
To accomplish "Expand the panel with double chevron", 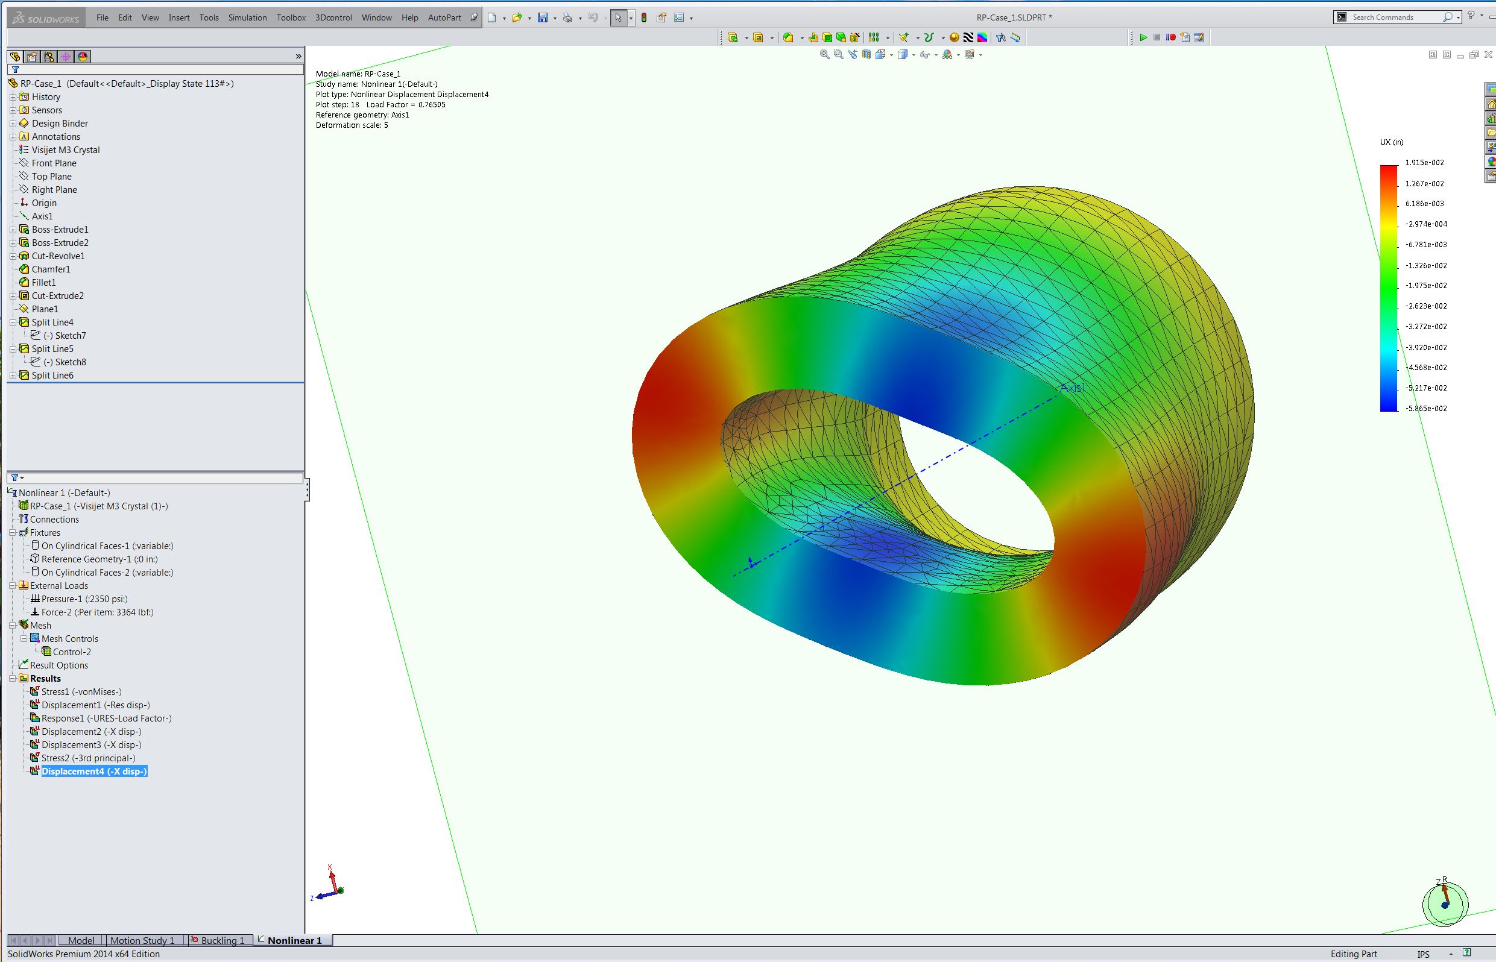I will click(x=298, y=56).
